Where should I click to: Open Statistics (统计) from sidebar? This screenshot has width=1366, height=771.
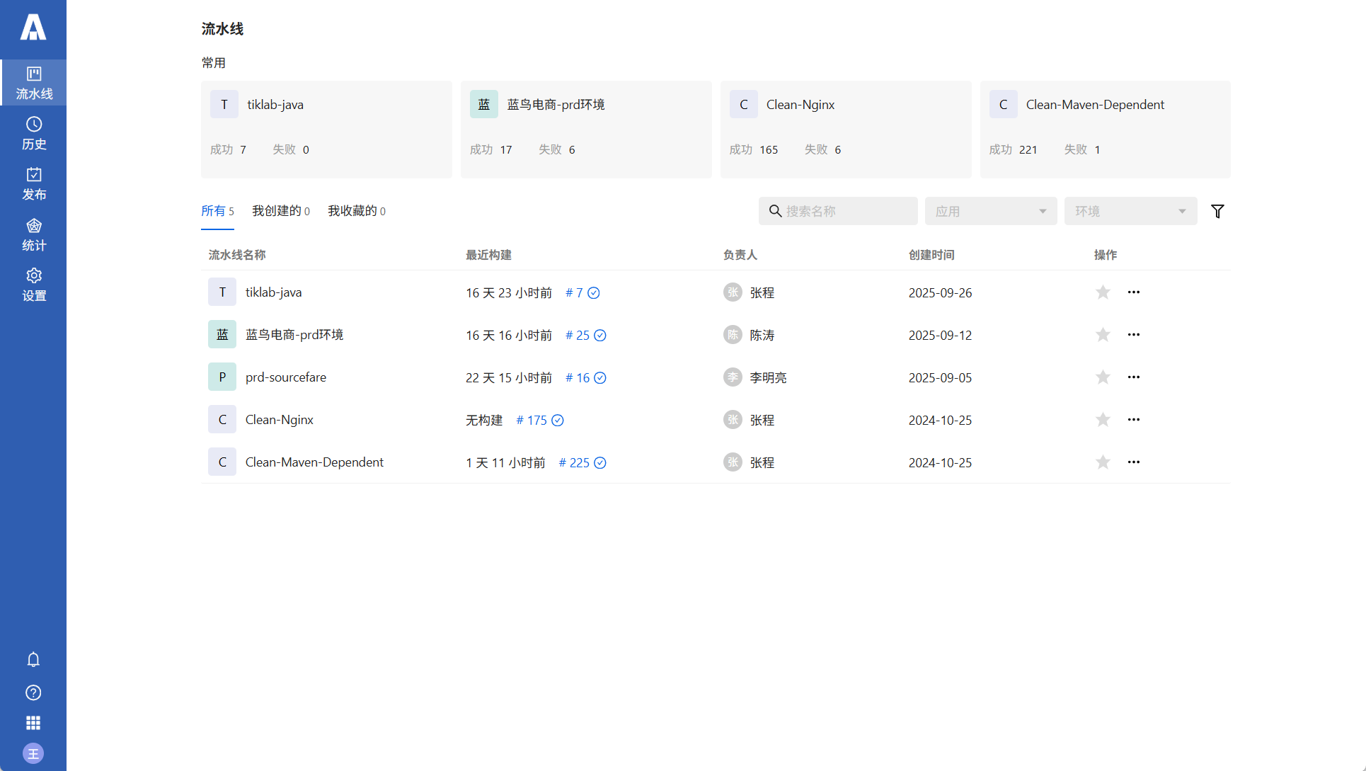[x=33, y=234]
